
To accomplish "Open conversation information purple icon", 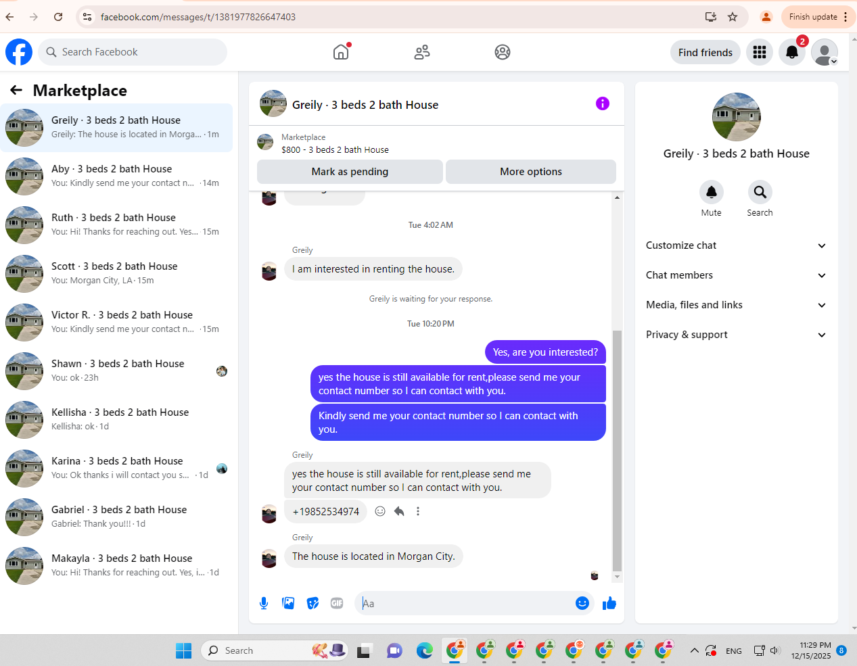I will (x=603, y=103).
